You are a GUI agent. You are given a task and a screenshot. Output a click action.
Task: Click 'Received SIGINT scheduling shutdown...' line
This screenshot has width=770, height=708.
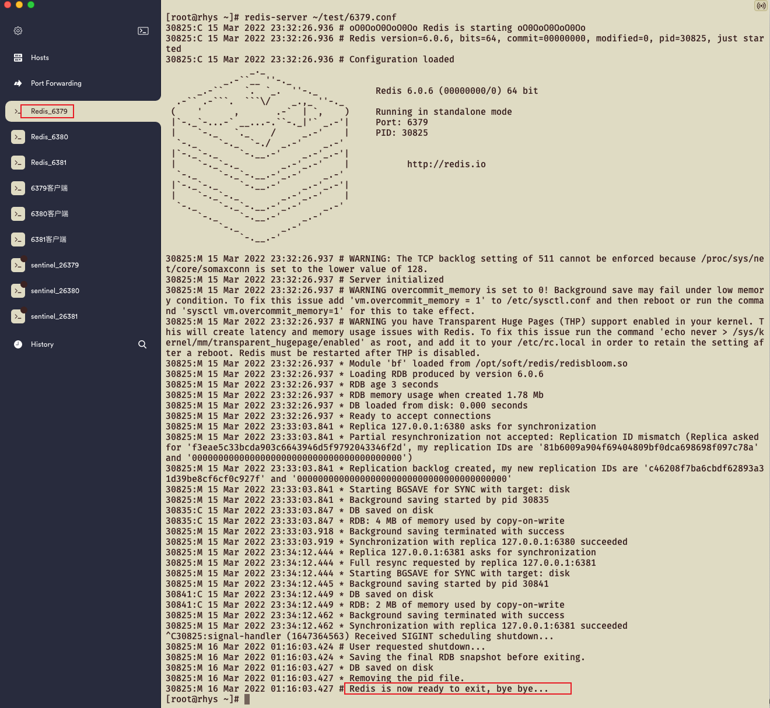454,636
